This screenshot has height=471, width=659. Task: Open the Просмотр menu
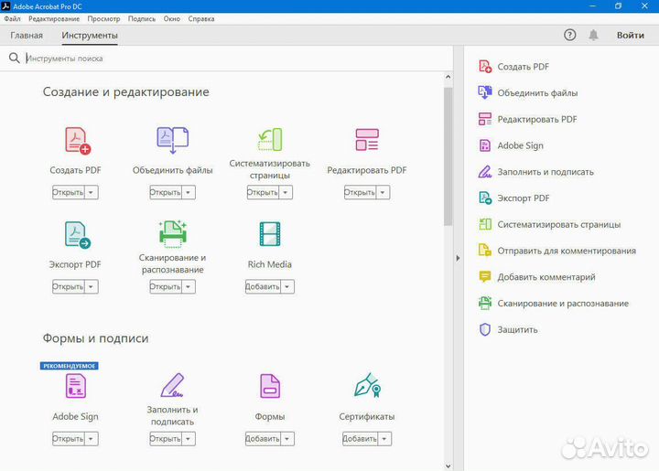point(103,19)
